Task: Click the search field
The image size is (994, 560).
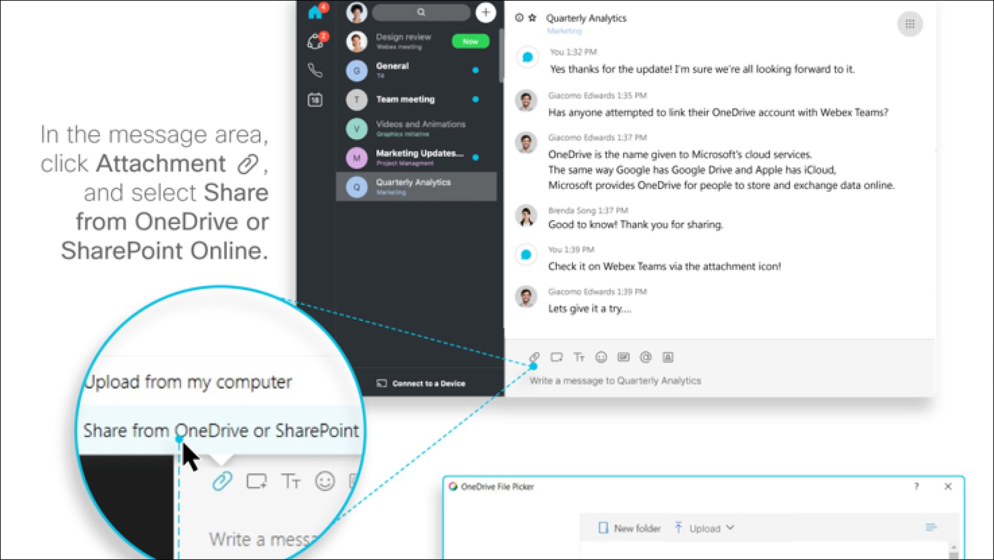Action: pyautogui.click(x=421, y=12)
